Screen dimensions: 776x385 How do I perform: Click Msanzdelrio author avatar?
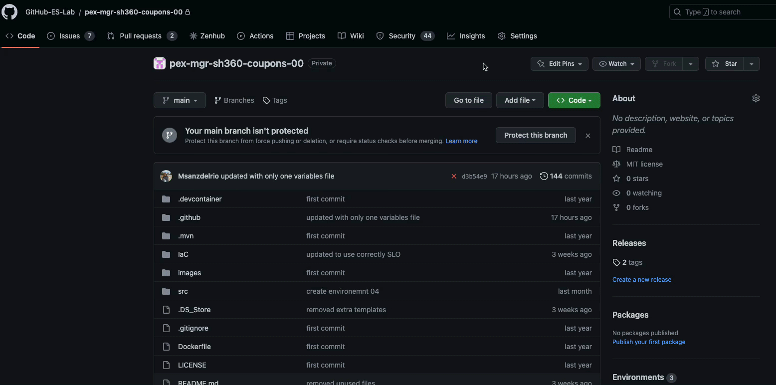(x=166, y=176)
